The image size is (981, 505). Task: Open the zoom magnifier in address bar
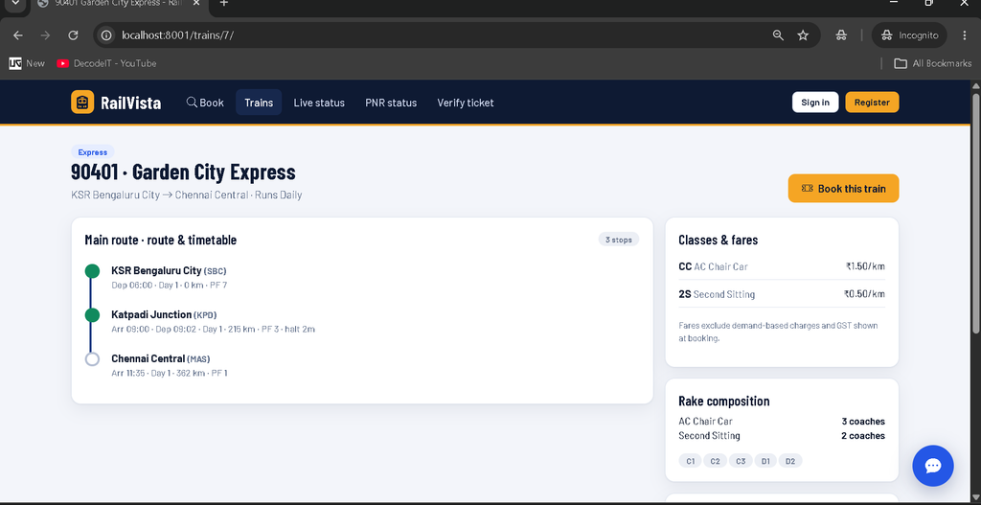[x=778, y=35]
